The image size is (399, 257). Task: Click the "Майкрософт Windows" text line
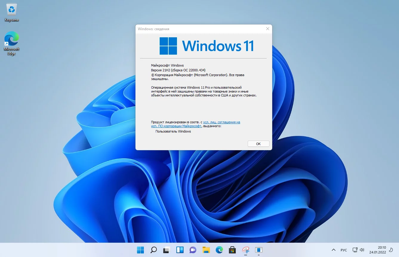pos(167,65)
